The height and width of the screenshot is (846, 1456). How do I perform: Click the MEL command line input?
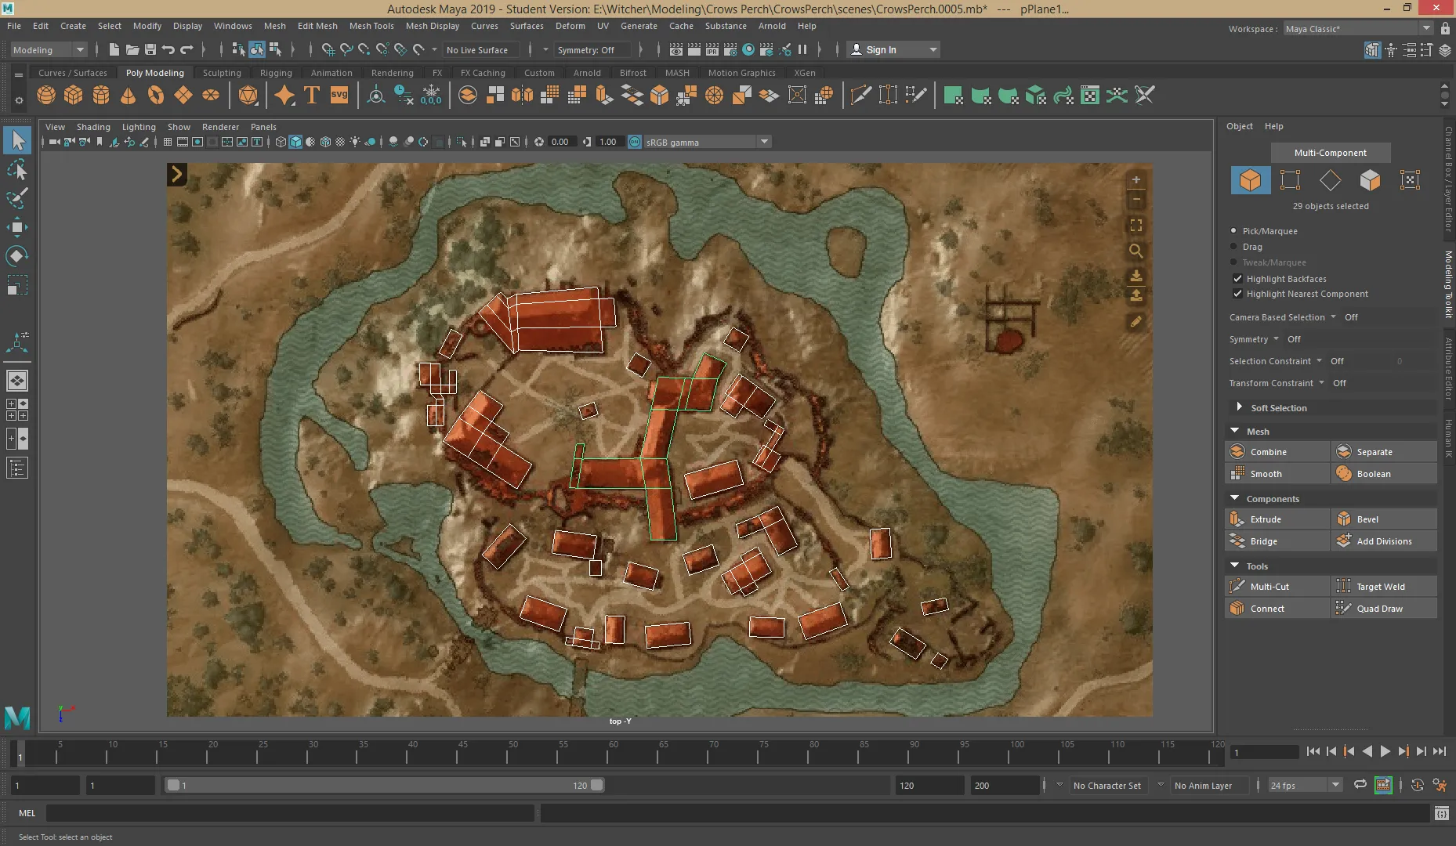pos(290,813)
